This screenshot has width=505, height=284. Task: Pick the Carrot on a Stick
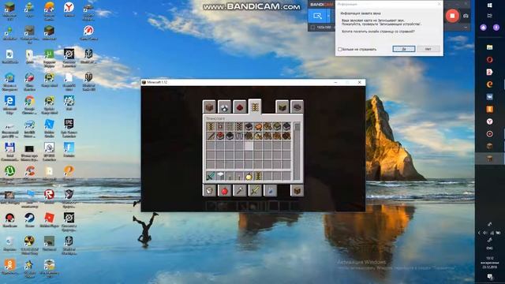[x=211, y=136]
